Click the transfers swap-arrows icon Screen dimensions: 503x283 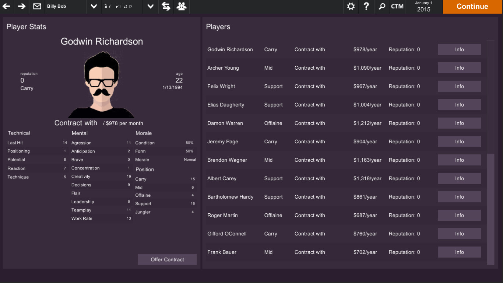(166, 6)
